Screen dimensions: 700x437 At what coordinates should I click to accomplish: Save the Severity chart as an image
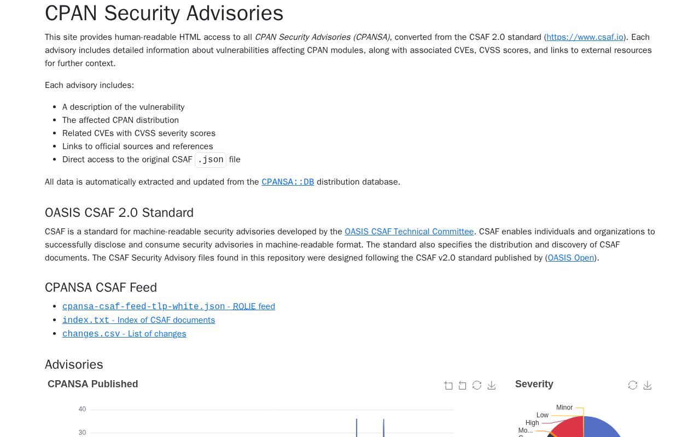(647, 386)
